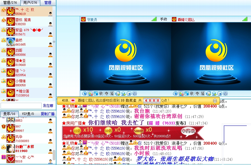
Task: Click the add-video camera icon under 守麦员 video
Action: (118, 93)
